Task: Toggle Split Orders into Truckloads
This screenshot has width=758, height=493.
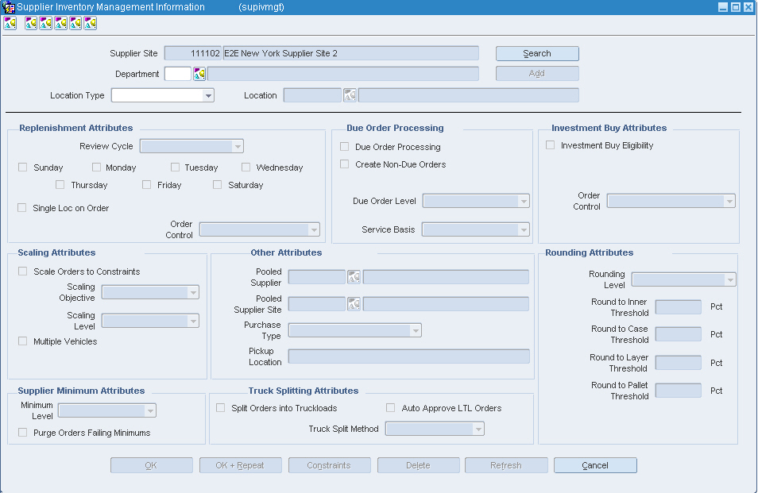Action: pyautogui.click(x=220, y=407)
